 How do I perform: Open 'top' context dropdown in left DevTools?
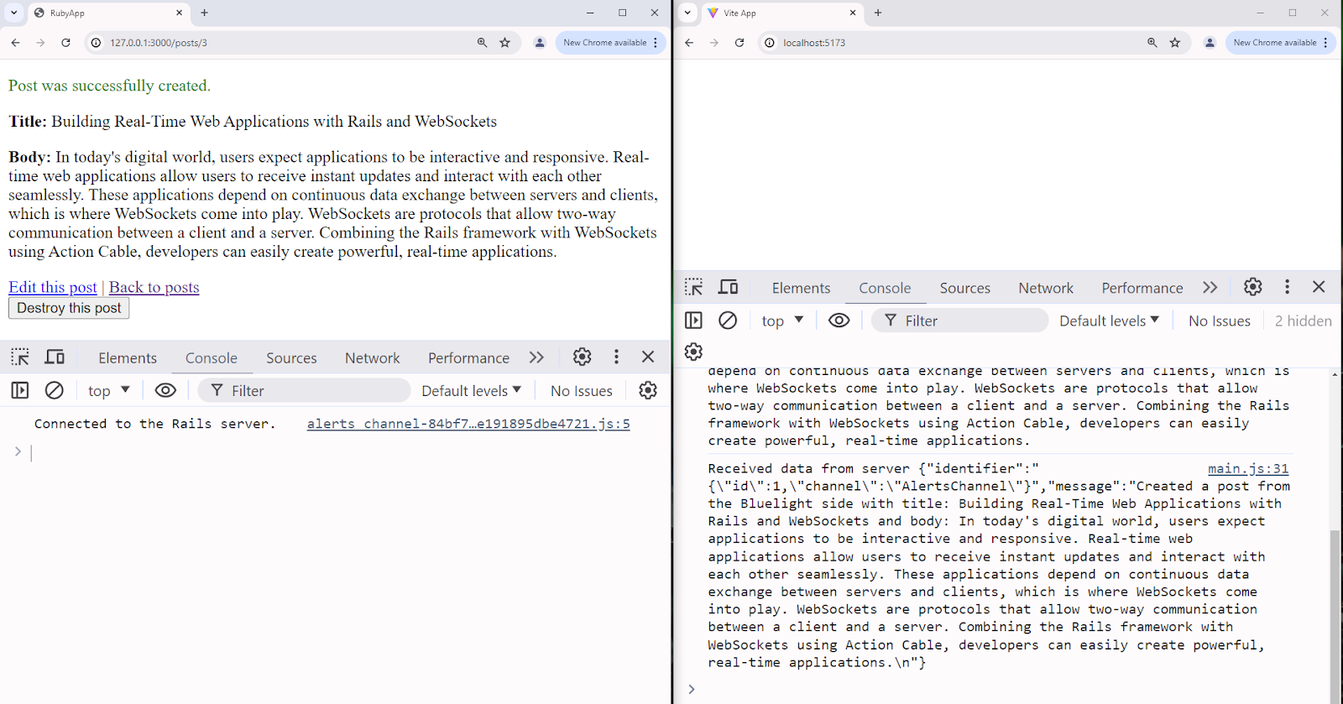click(x=109, y=390)
